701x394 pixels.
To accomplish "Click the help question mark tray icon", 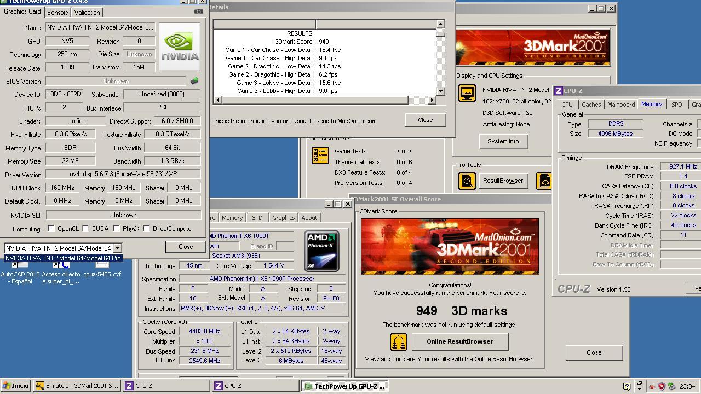I will 627,386.
